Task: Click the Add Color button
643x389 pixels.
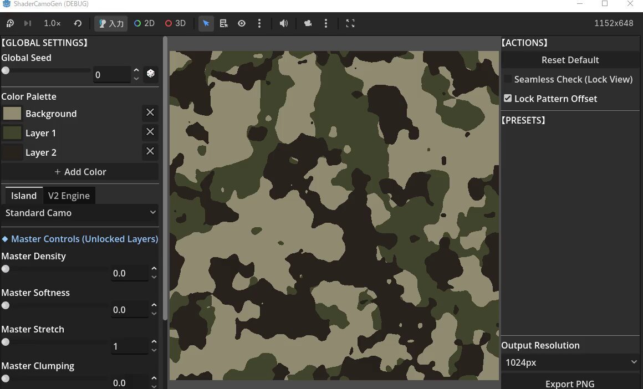Action: [80, 172]
